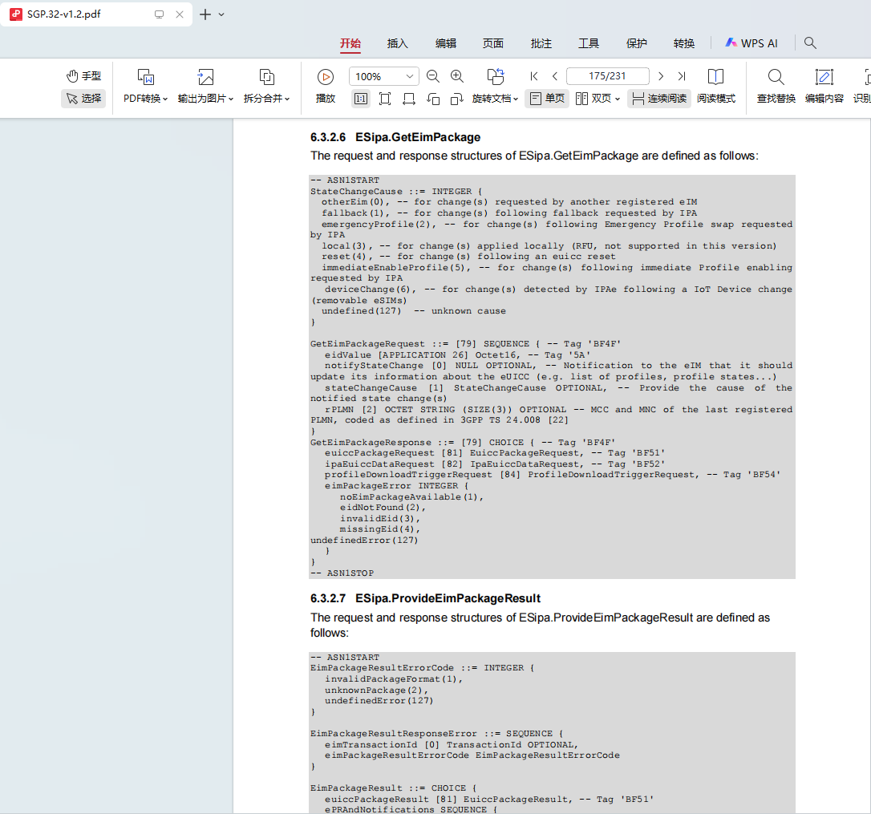Click heading 6.3.2.6 ESipa.GetEimPackage

click(395, 137)
